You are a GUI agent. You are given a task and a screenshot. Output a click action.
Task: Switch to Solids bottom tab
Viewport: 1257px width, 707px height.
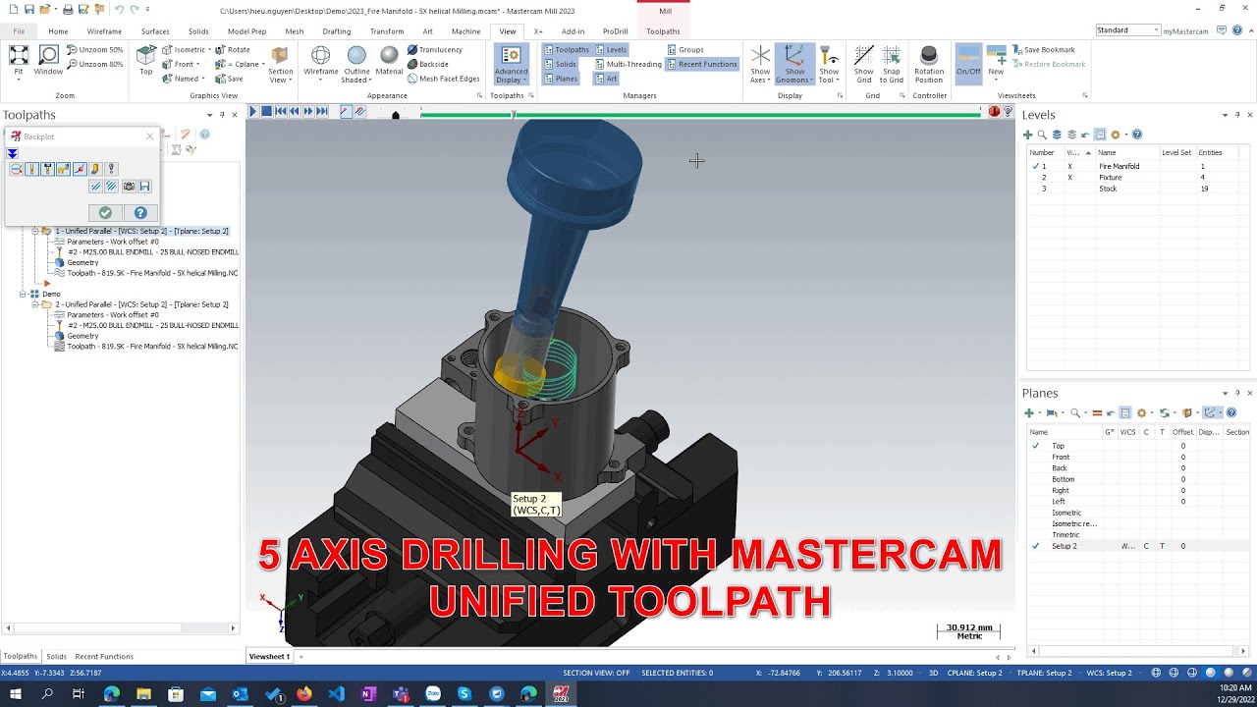point(56,656)
